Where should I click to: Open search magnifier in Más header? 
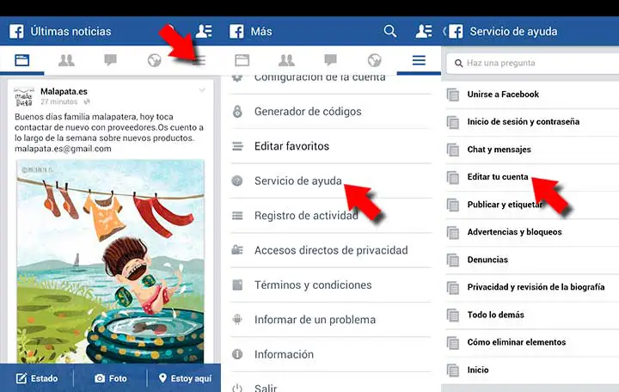pos(390,31)
